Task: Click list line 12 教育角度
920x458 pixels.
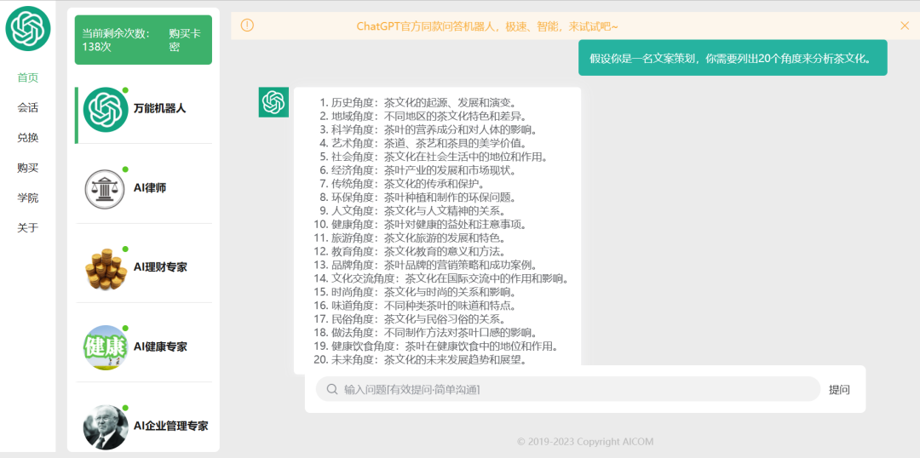Action: click(410, 251)
